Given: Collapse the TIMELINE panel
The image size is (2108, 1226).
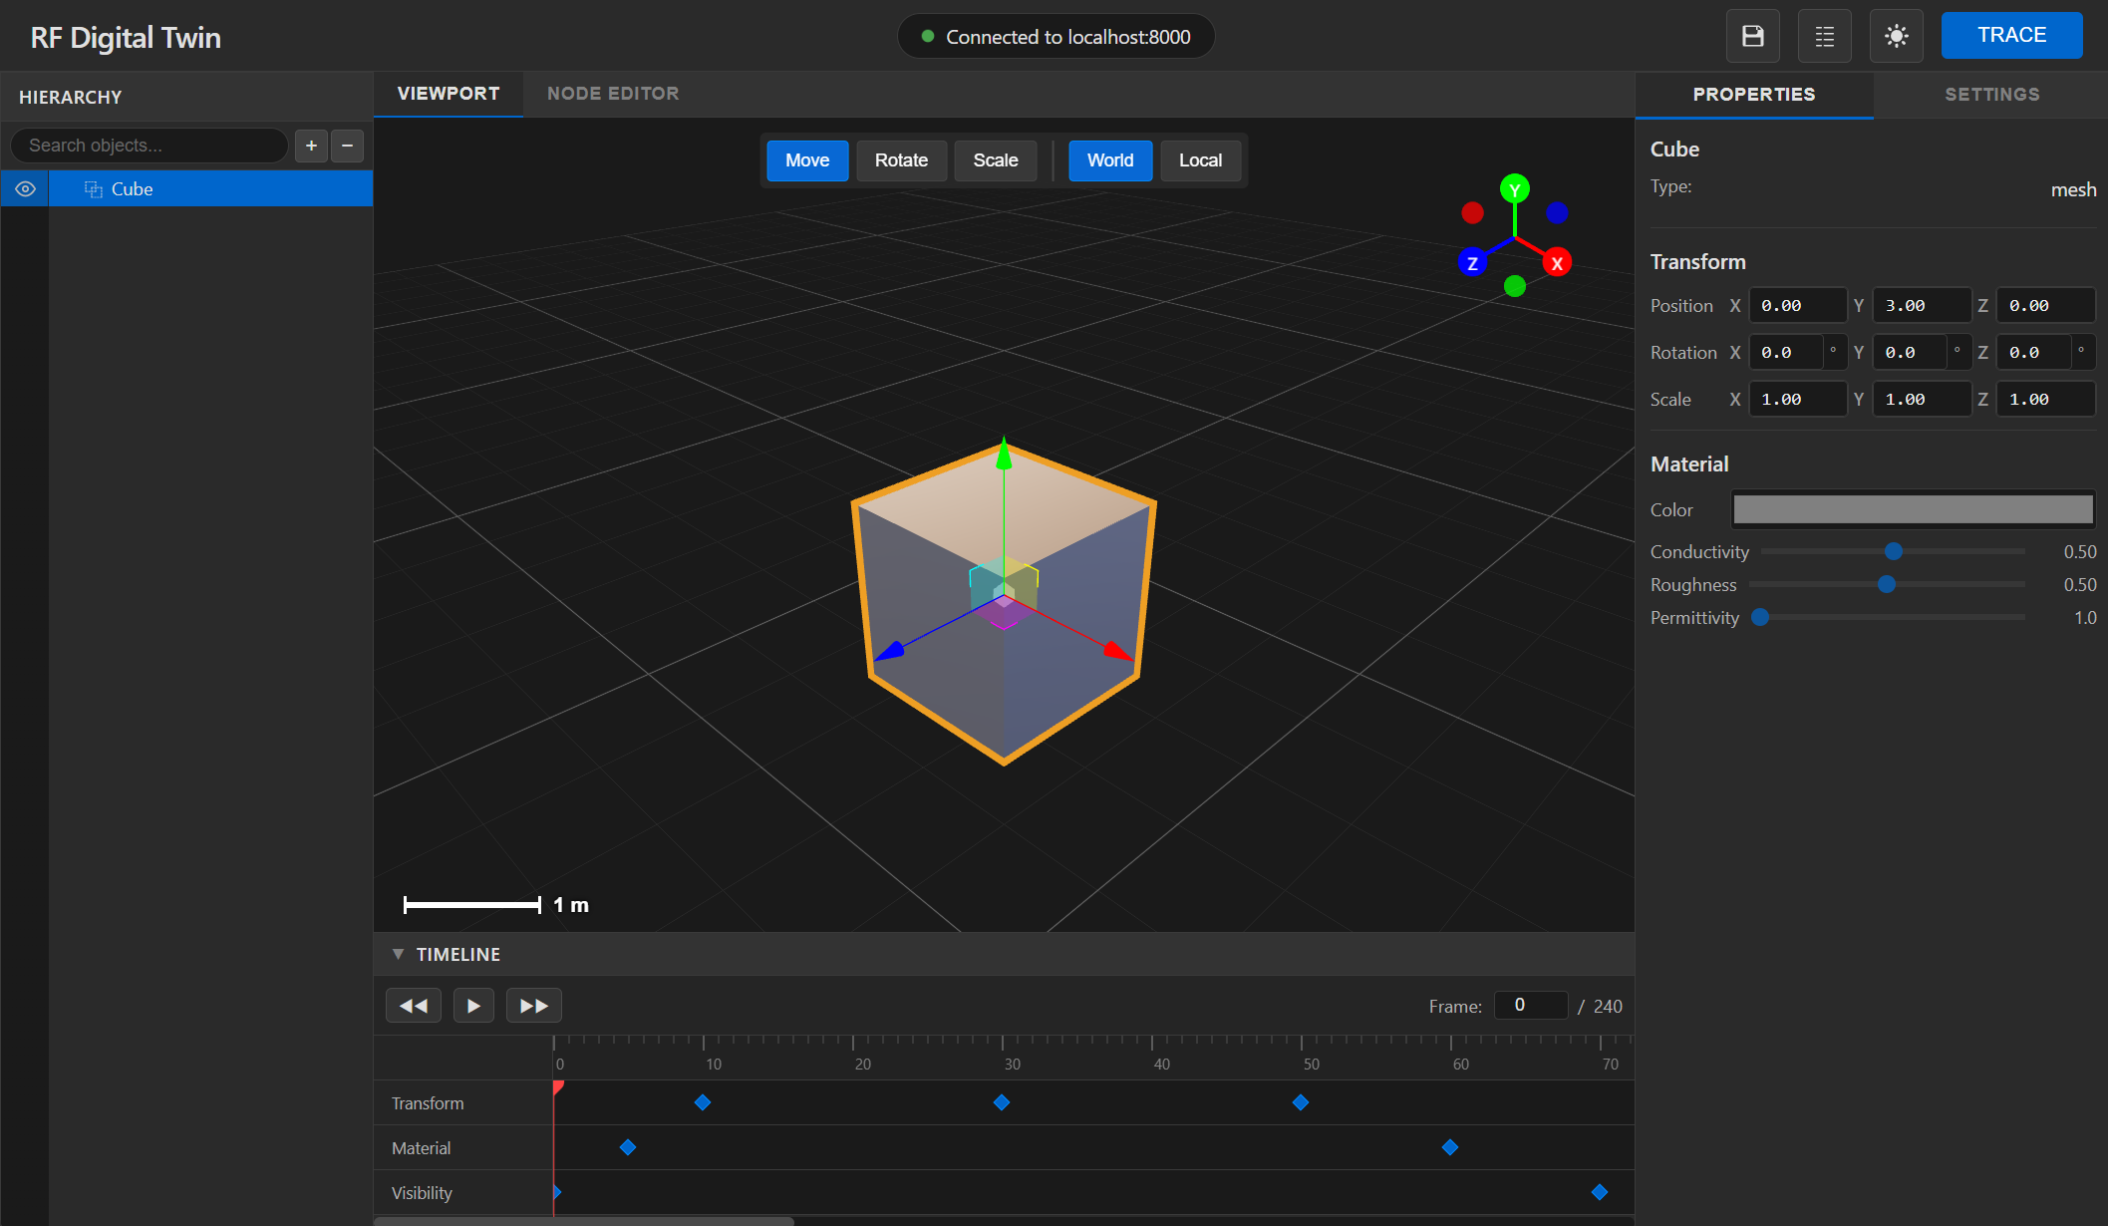Looking at the screenshot, I should point(398,954).
